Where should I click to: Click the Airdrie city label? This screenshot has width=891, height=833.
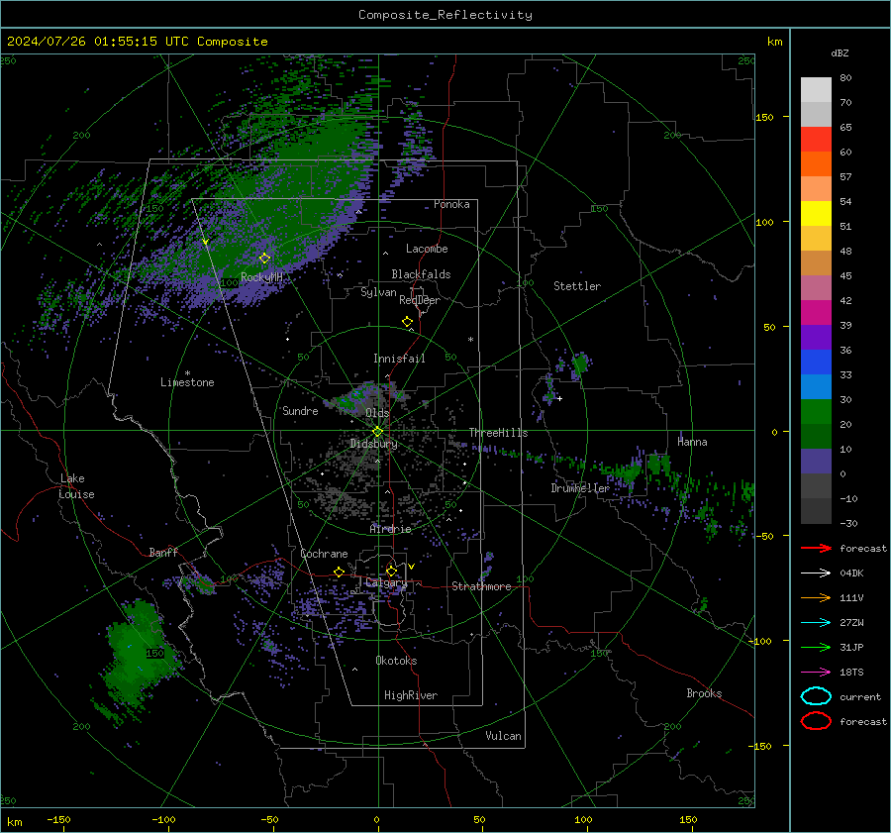click(390, 529)
